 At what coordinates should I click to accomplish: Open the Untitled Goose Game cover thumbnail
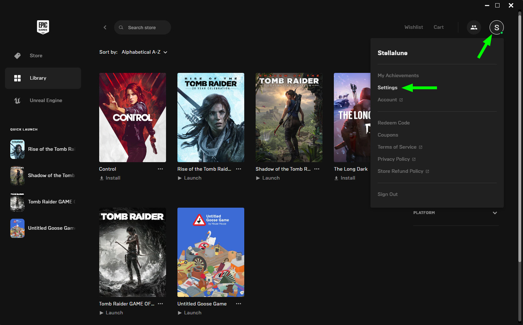[x=210, y=252]
